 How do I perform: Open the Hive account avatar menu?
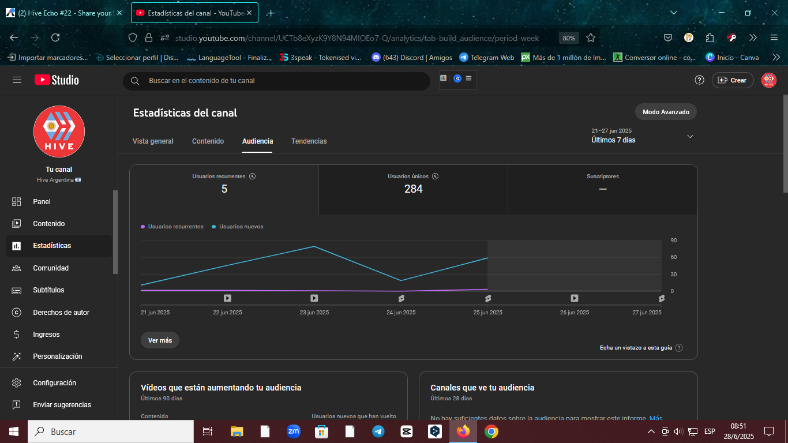coord(768,80)
